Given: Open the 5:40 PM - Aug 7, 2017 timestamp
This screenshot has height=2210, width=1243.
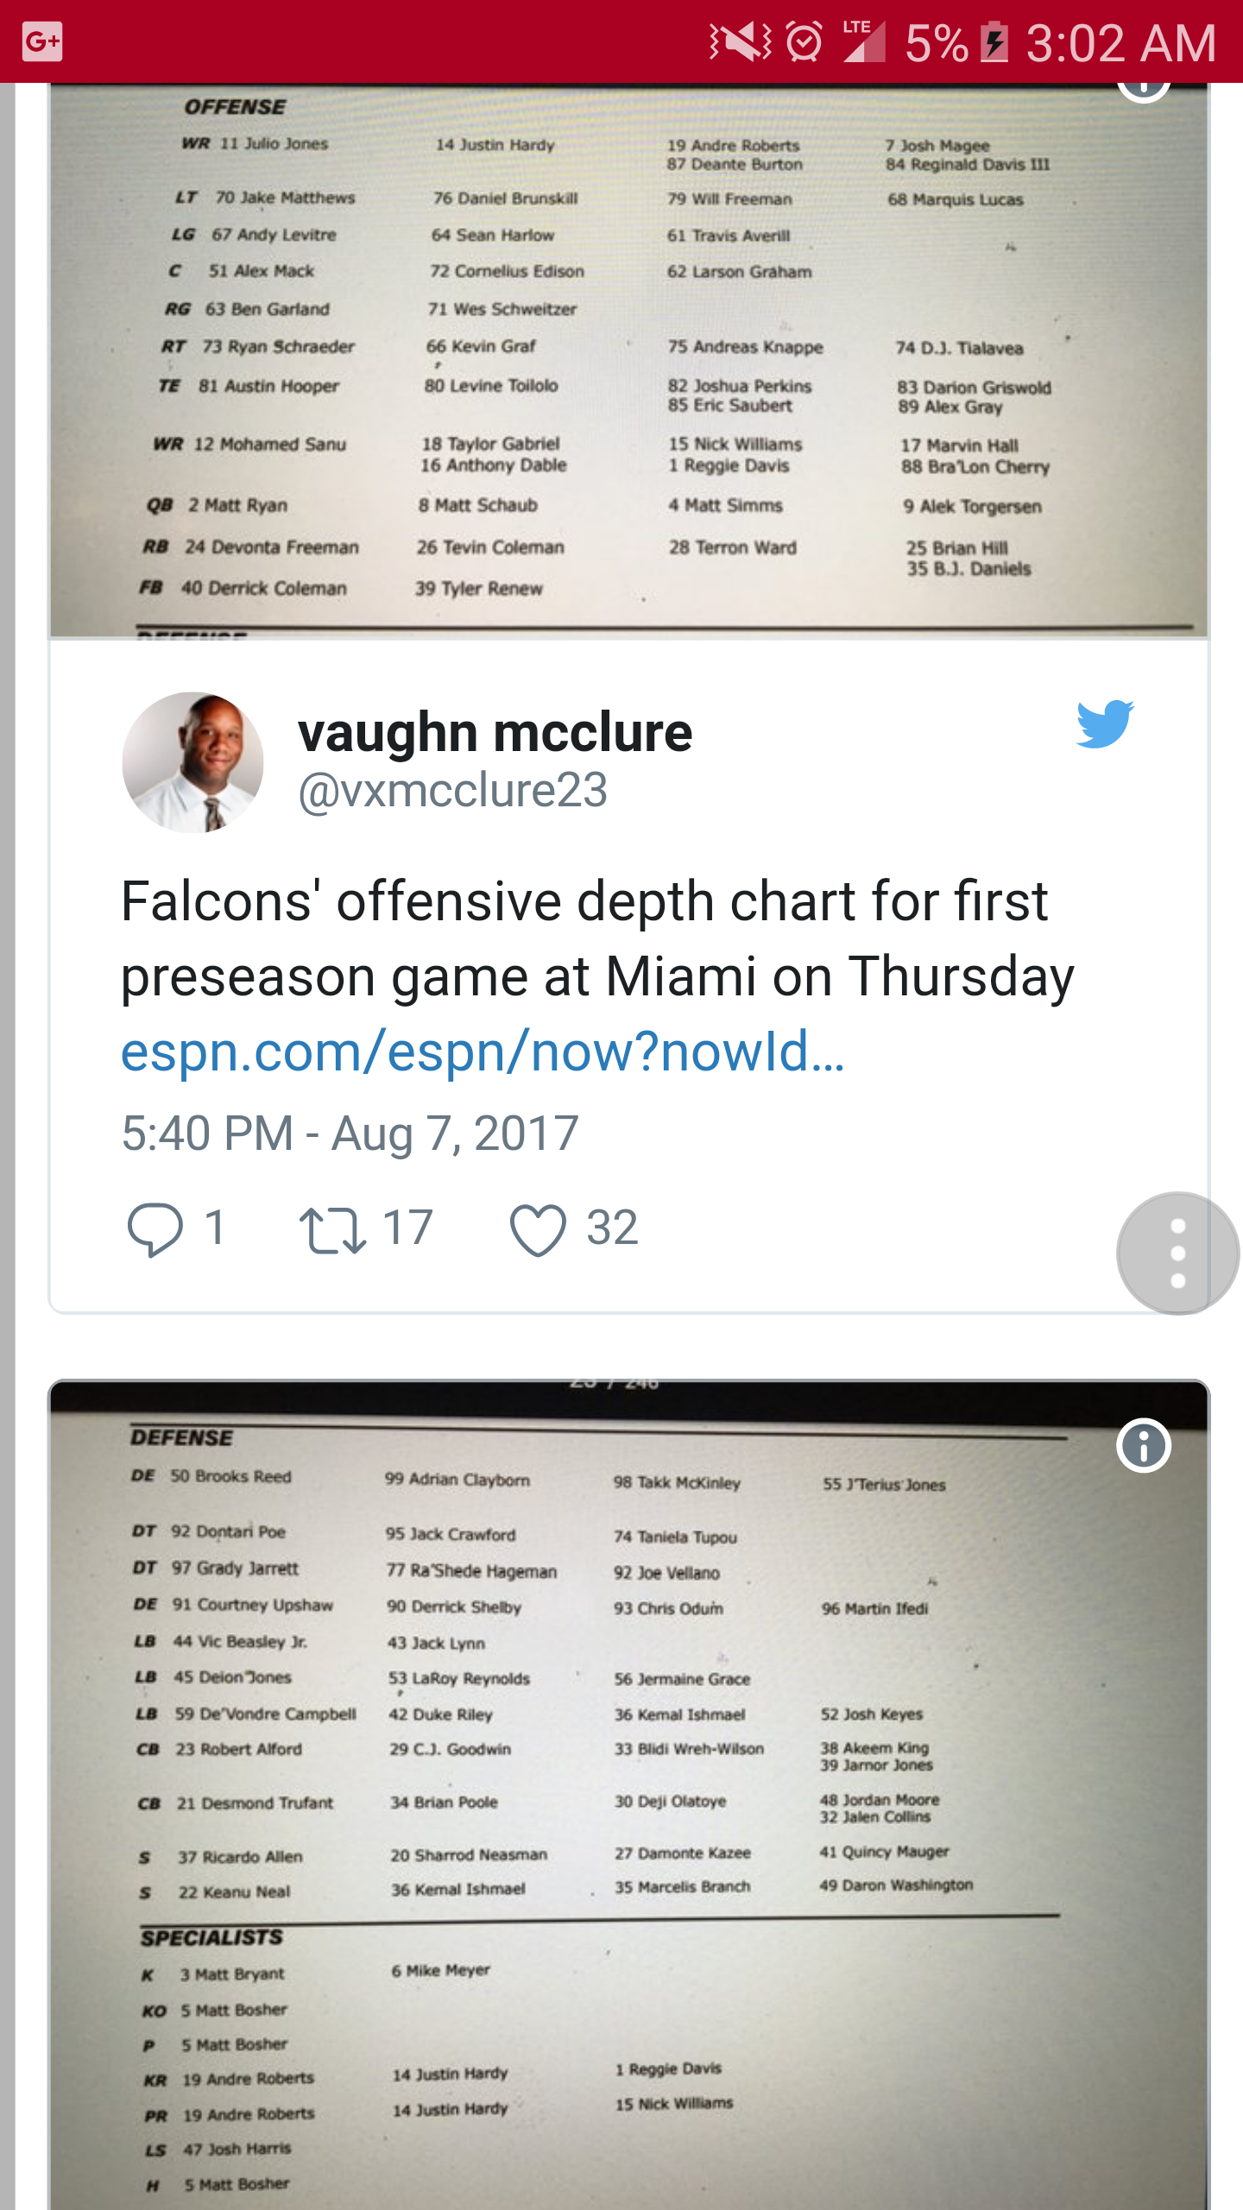Looking at the screenshot, I should pyautogui.click(x=350, y=1133).
